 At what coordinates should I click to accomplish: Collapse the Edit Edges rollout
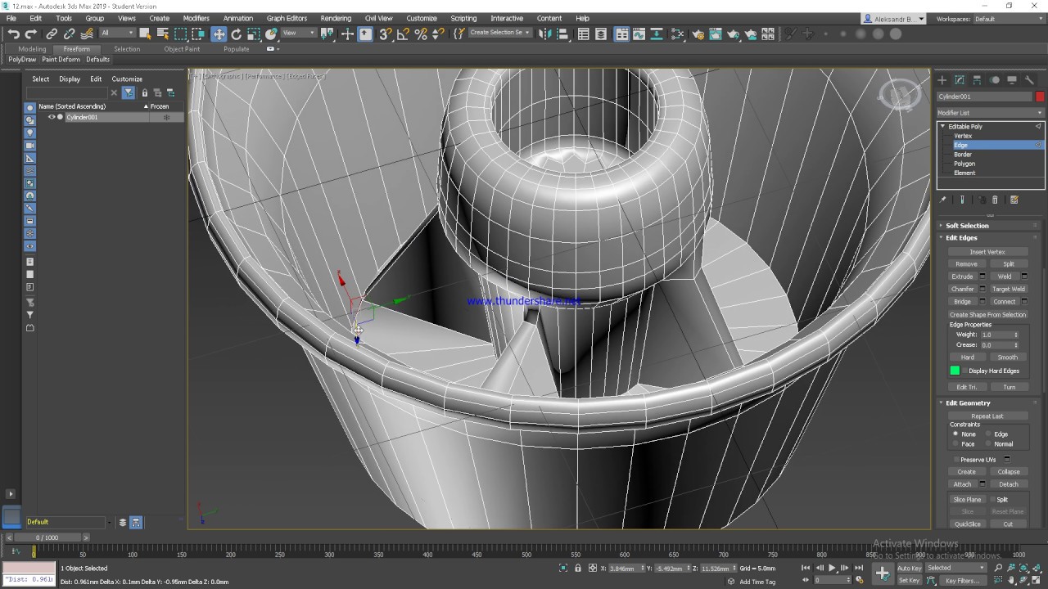pos(961,238)
